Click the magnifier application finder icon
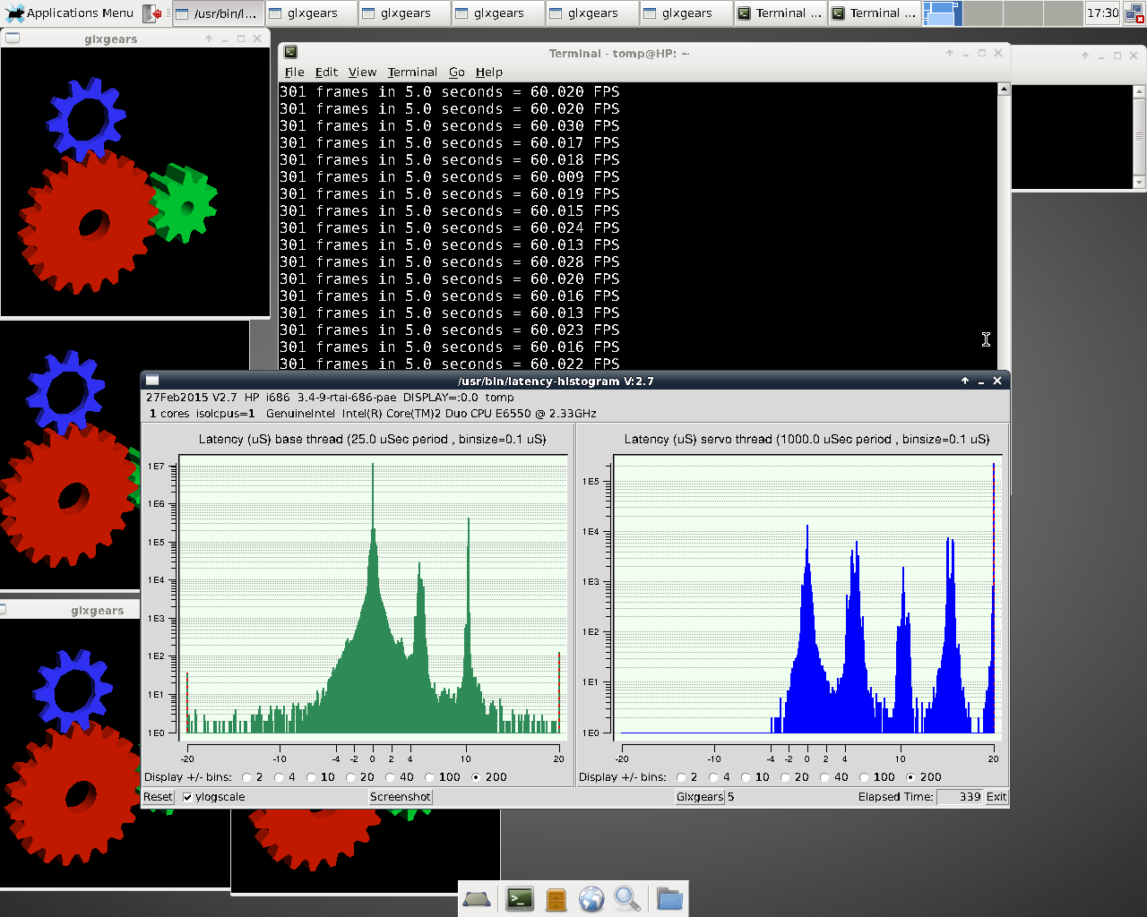Viewport: 1147px width, 917px height. coord(627,898)
